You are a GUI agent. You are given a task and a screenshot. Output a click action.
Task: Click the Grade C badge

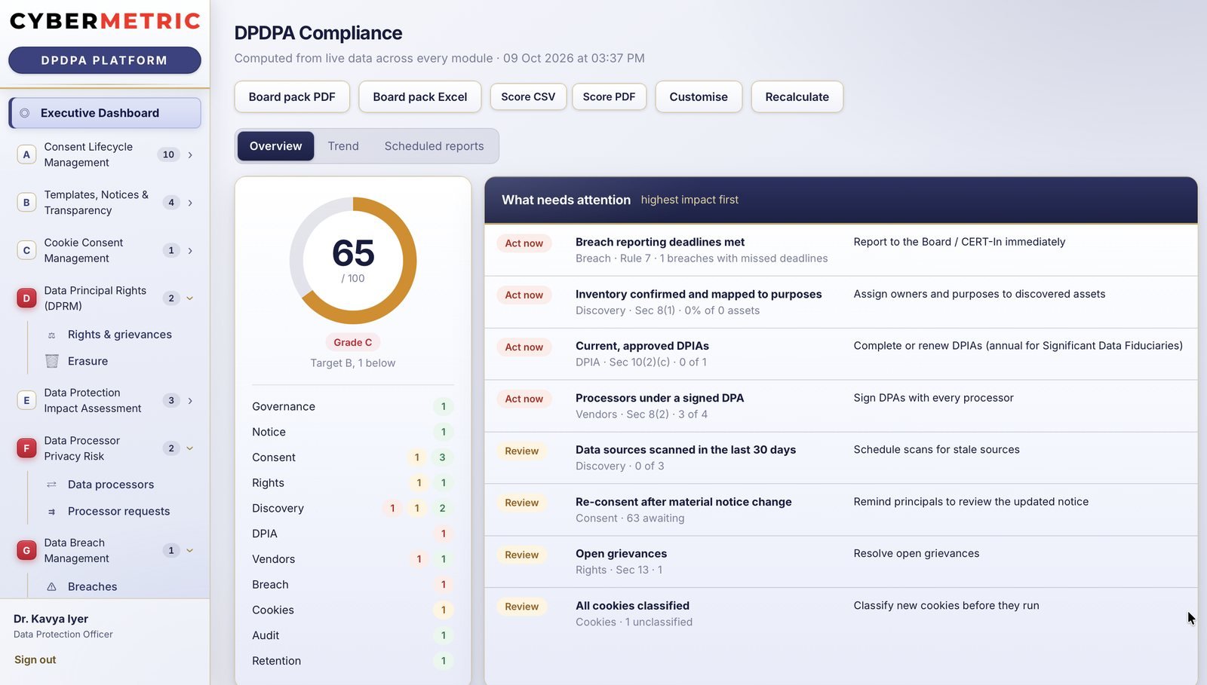[x=353, y=342]
